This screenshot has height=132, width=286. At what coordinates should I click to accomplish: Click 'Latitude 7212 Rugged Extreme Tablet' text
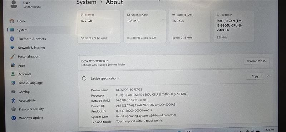[103, 65]
